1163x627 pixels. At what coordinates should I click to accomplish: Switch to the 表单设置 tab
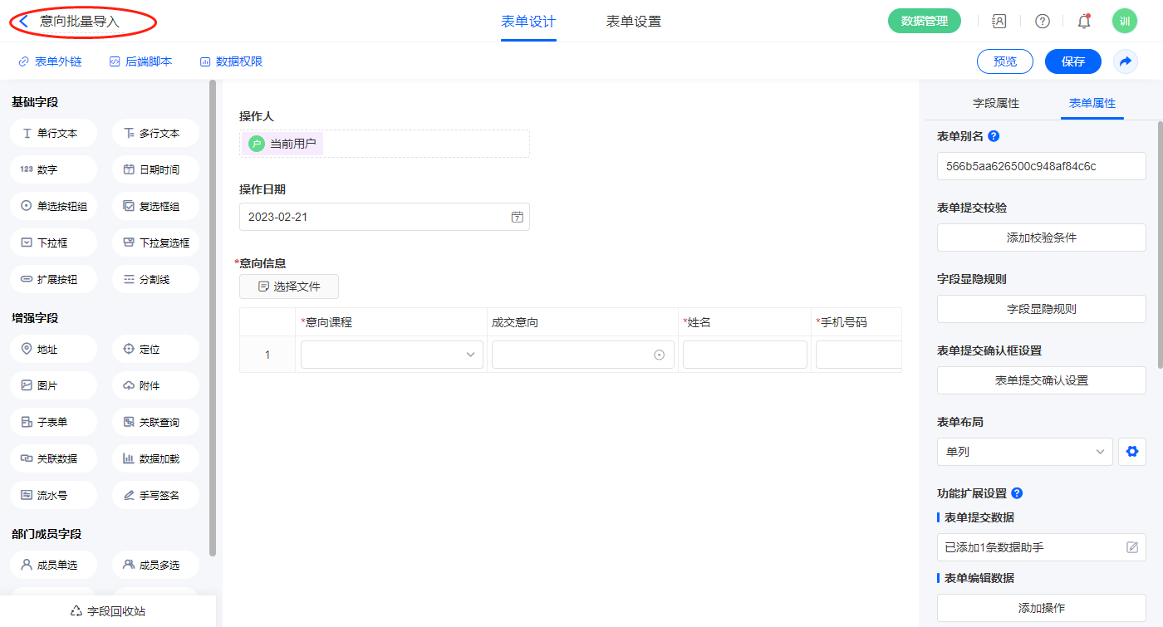[x=633, y=22]
